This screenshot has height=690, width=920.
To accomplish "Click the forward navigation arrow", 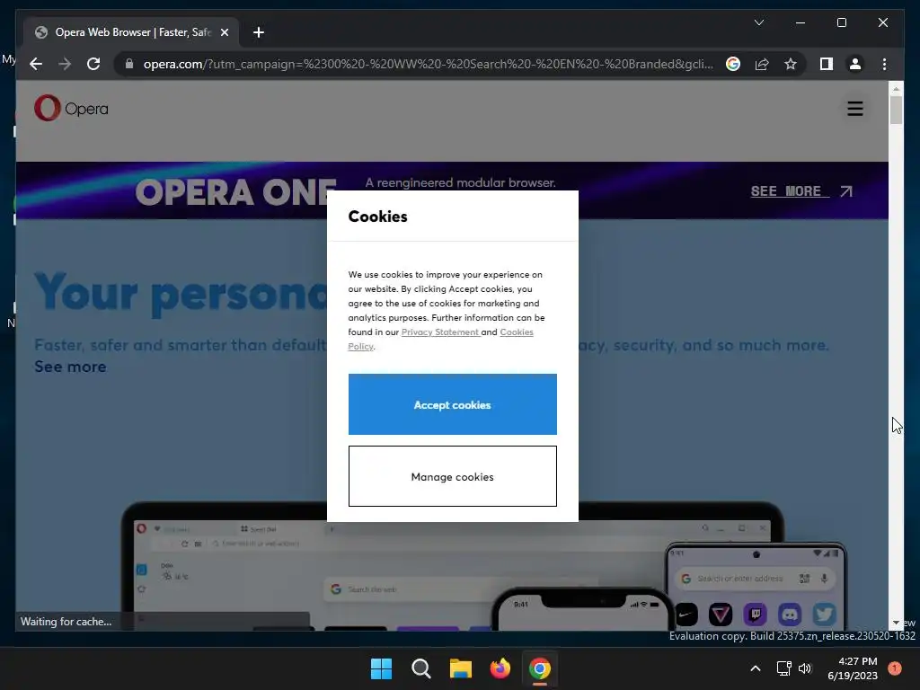I will coord(65,64).
